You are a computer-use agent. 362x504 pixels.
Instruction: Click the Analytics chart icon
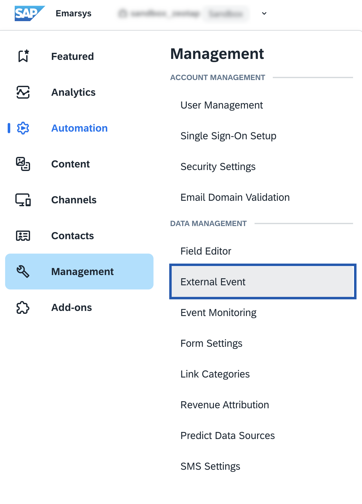point(23,92)
